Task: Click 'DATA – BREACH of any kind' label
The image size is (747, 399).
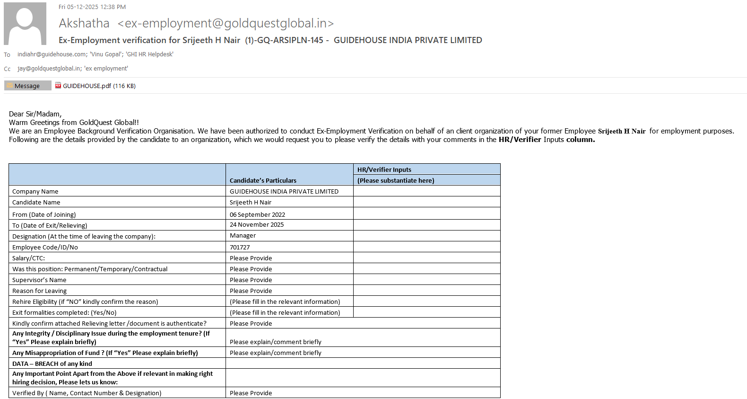Action: click(52, 364)
